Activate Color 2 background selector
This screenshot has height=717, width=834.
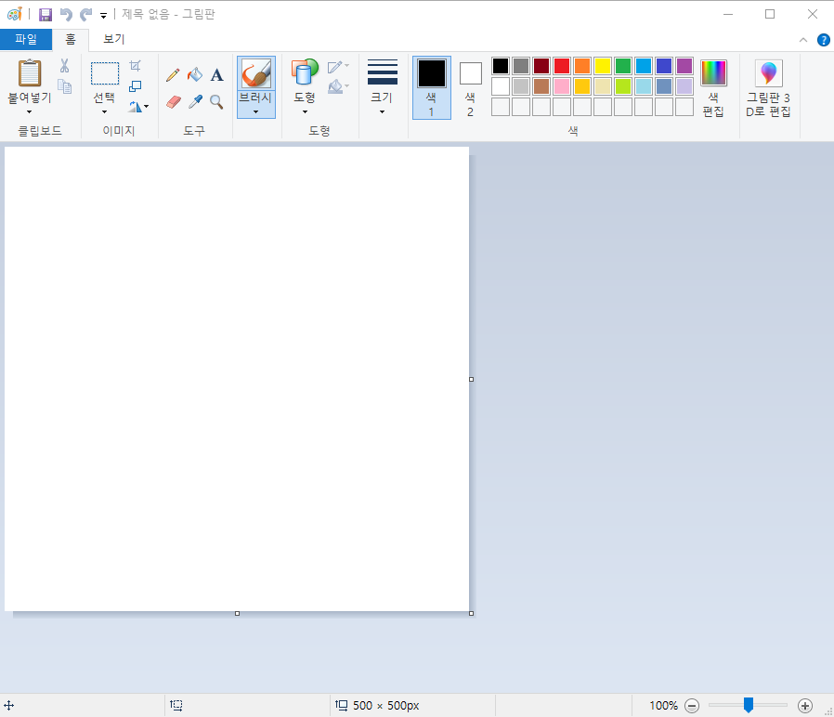470,87
